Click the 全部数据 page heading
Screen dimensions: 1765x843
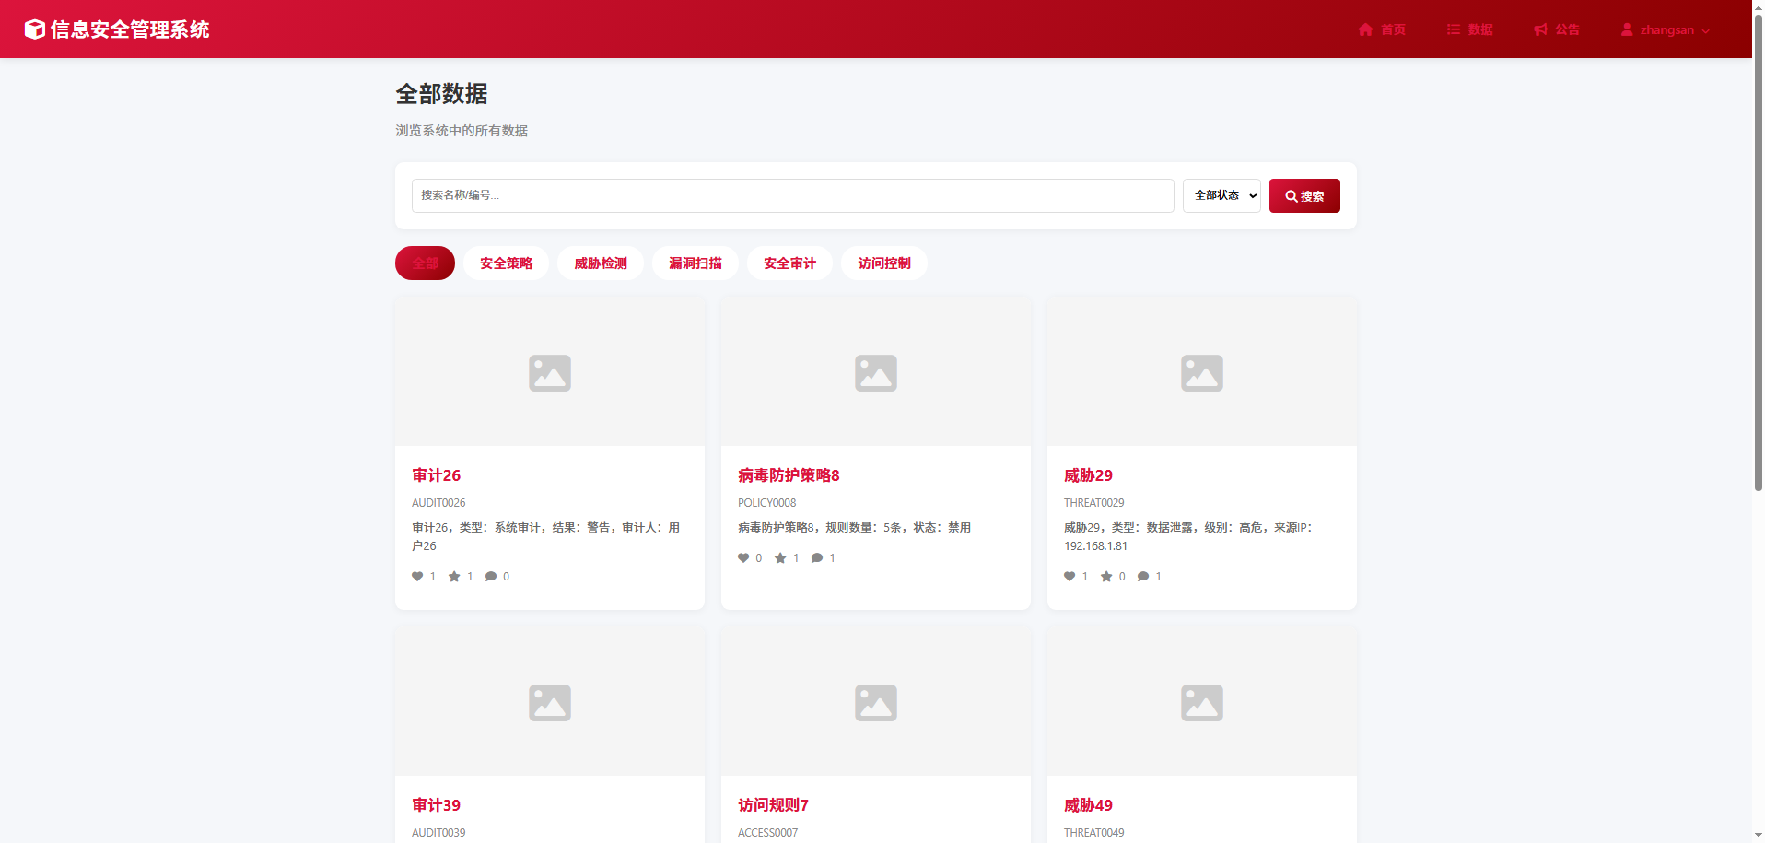[x=441, y=94]
